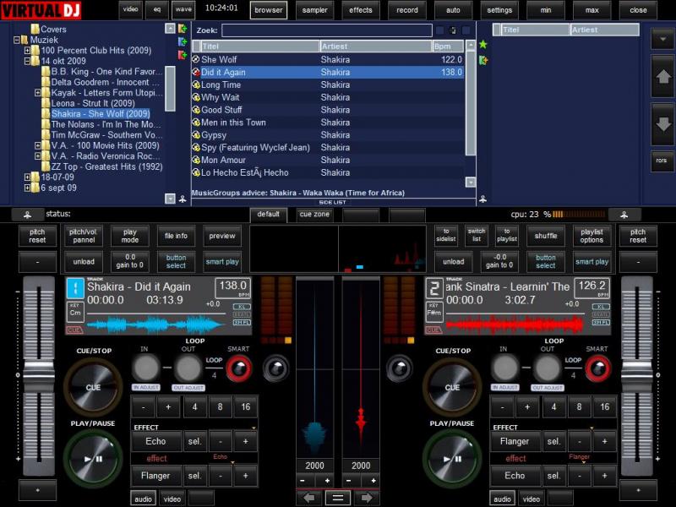Image resolution: width=676 pixels, height=507 pixels.
Task: Set left deck loop OUT point
Action: click(188, 368)
